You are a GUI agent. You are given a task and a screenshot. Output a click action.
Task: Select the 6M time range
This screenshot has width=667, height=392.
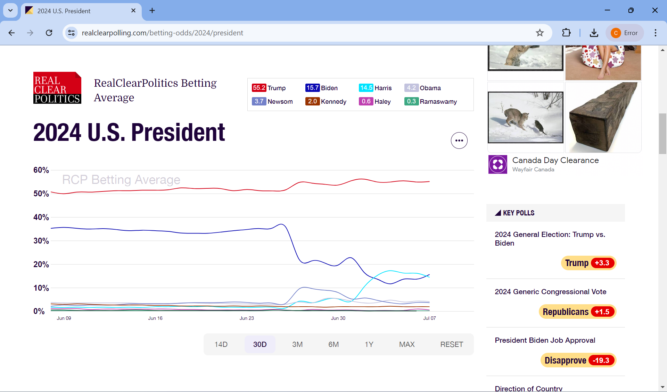(x=333, y=344)
